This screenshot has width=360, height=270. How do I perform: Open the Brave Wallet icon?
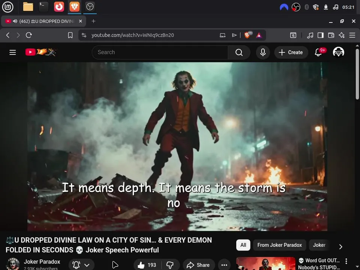(331, 35)
